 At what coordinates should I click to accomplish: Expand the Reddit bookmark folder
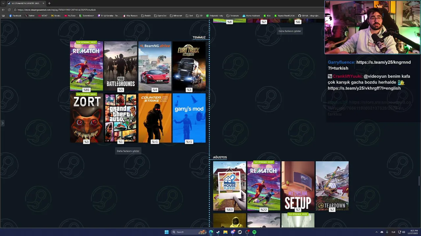coord(146,16)
